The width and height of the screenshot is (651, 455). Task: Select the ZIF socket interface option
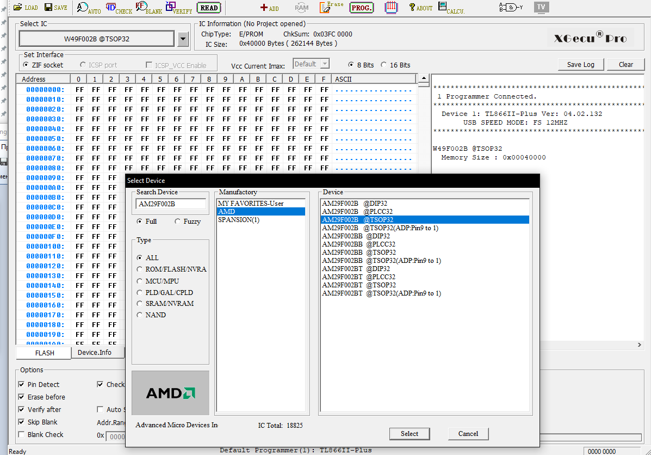point(44,65)
